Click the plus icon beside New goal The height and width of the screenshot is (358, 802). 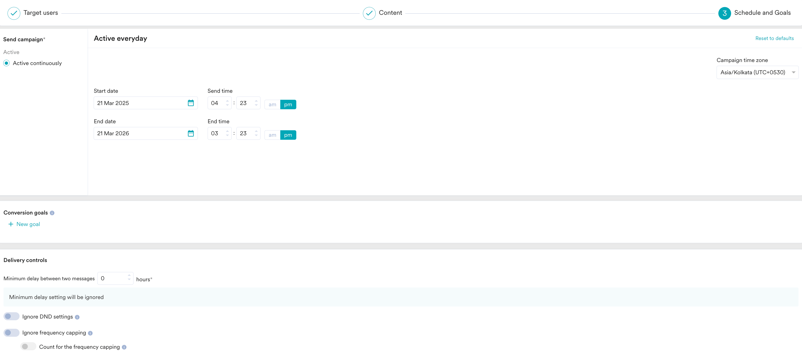point(11,224)
